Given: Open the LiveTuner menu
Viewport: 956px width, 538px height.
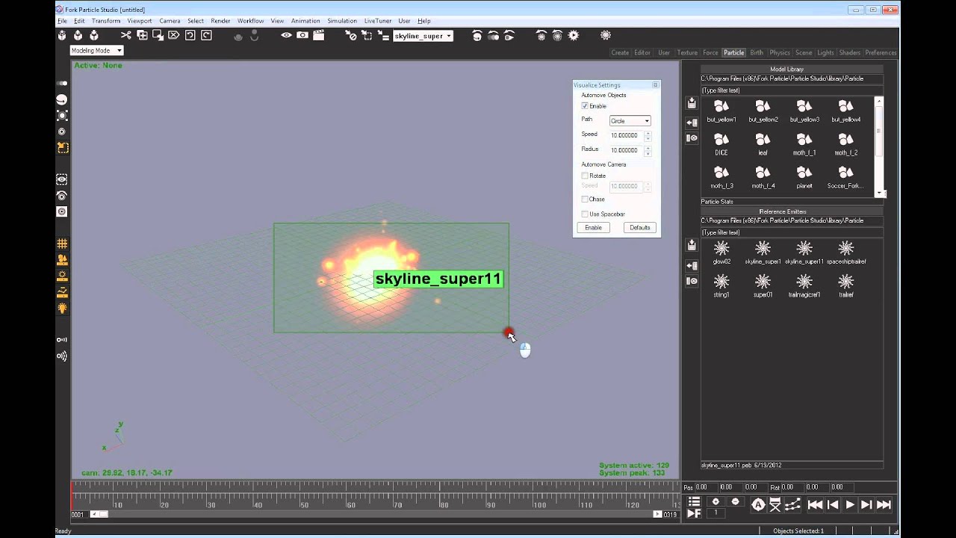Looking at the screenshot, I should (x=378, y=21).
